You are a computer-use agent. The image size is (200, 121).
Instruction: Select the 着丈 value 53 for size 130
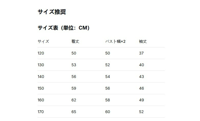click(x=74, y=65)
